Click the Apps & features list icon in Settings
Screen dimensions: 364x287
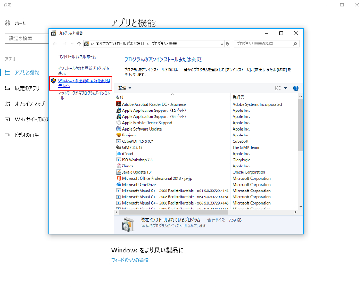click(x=7, y=72)
